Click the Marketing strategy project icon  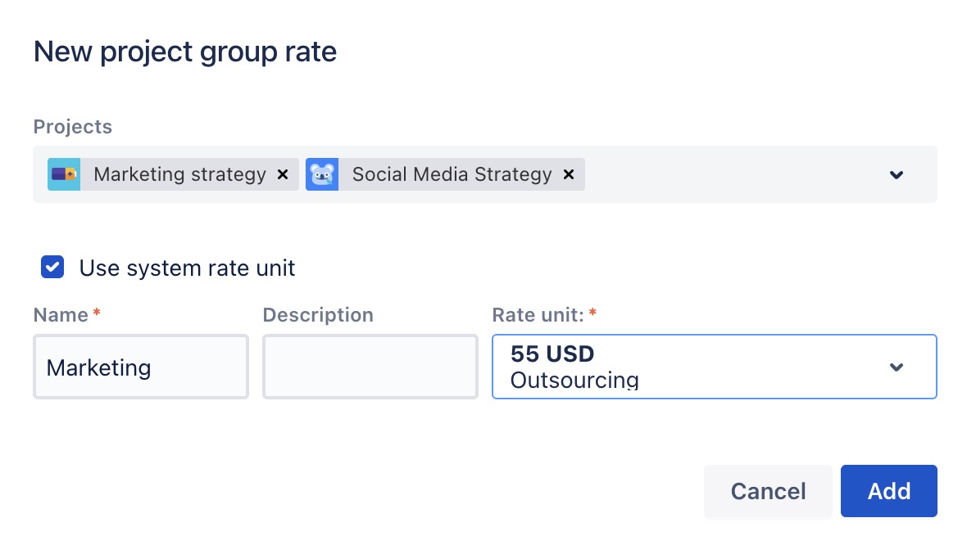coord(64,174)
